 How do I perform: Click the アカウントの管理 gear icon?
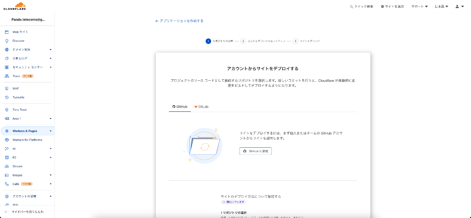(x=7, y=196)
